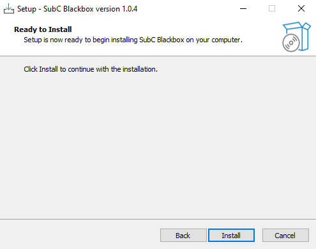Click the empty gray content area
The image size is (316, 249).
[158, 145]
